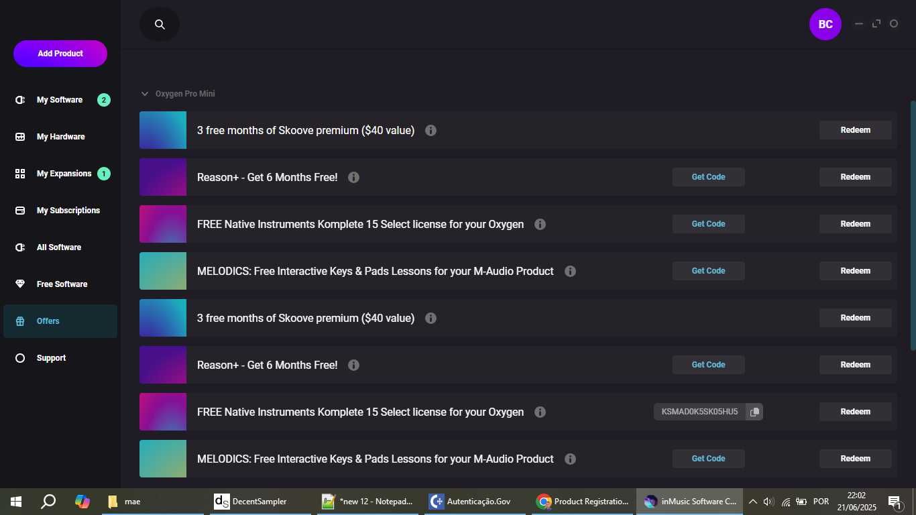The width and height of the screenshot is (916, 515).
Task: Show info for Komplete offer beside KSMAD0K5SK05HU5 code
Action: click(x=540, y=412)
